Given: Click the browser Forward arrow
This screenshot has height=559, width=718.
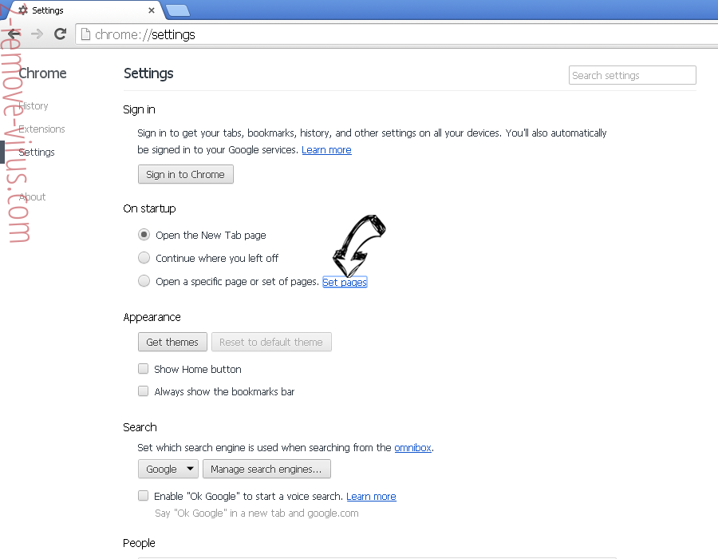Looking at the screenshot, I should click(x=37, y=34).
